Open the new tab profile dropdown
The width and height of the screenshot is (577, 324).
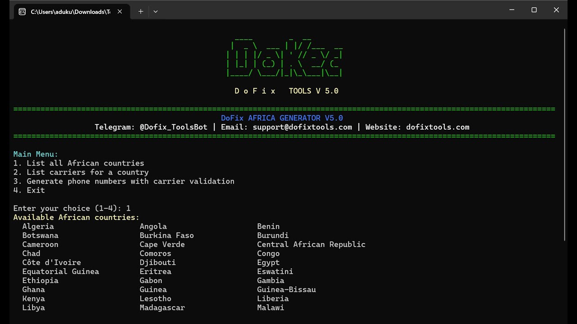click(156, 12)
